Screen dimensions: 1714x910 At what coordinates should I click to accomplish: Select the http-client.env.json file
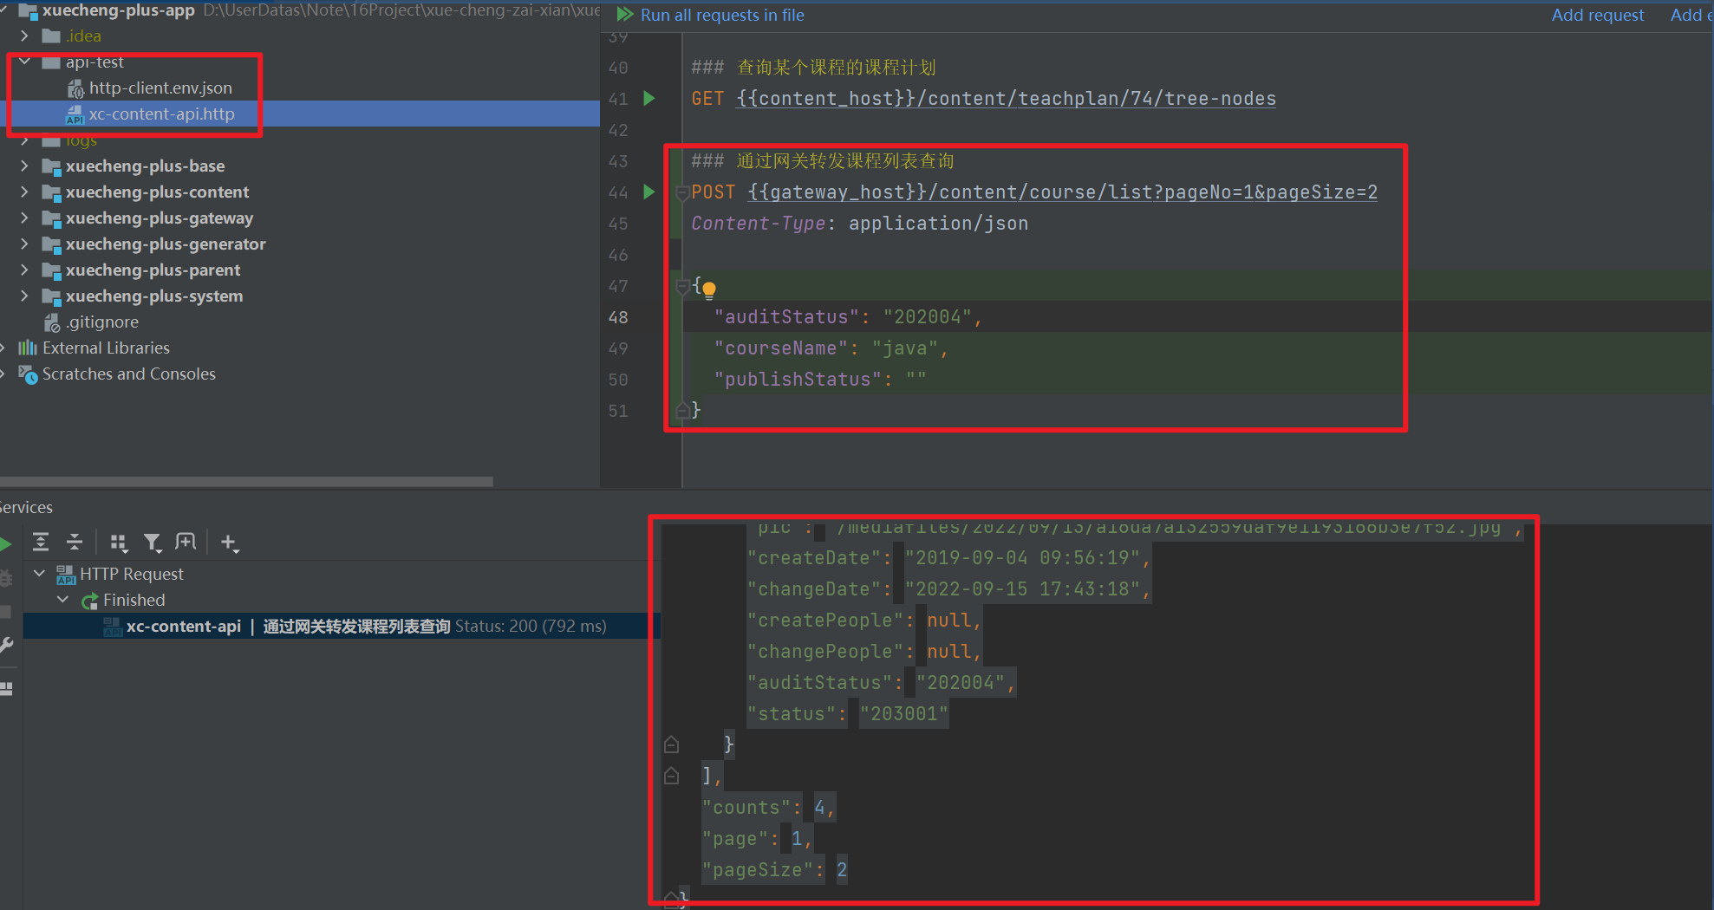point(160,88)
